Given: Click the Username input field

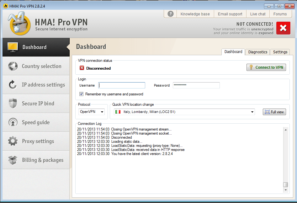Looking at the screenshot, I should tap(122, 85).
